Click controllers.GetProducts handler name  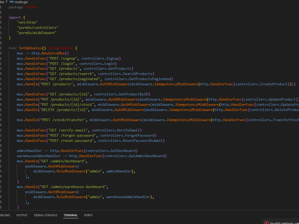pos(107,69)
